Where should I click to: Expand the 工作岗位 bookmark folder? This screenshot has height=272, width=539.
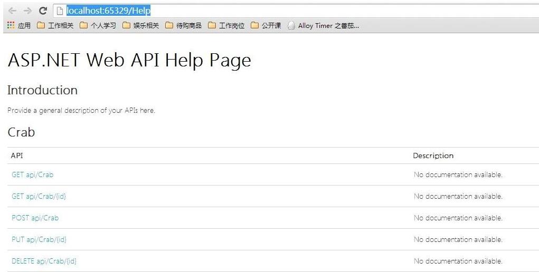coord(226,26)
